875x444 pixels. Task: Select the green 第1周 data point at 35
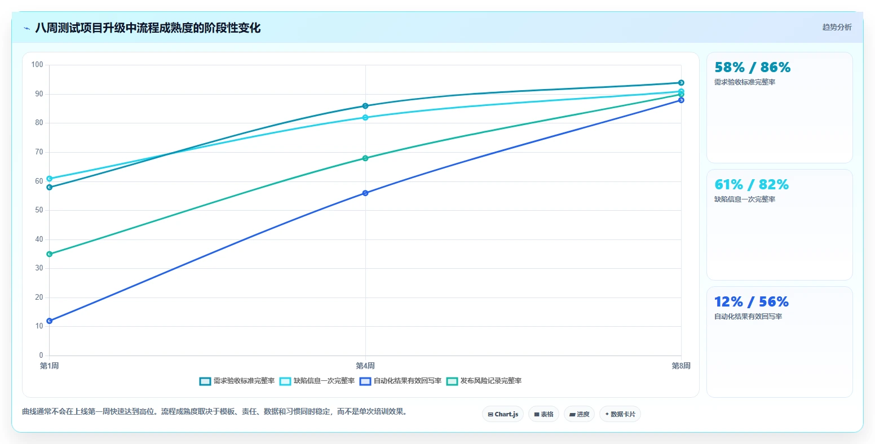(x=50, y=254)
